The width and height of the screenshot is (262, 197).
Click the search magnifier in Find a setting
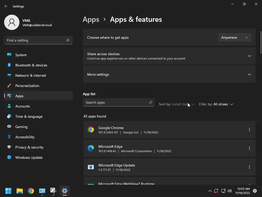click(x=68, y=40)
